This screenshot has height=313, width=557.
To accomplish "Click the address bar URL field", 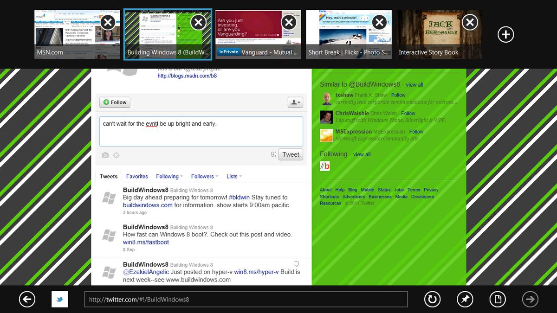I will click(246, 300).
